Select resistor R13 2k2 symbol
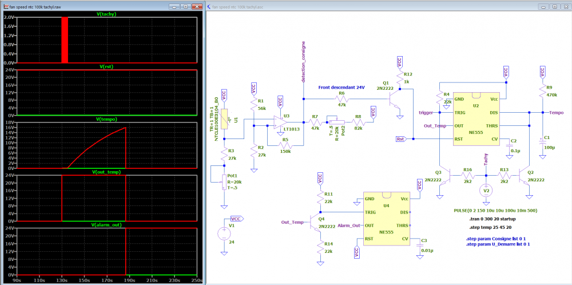The image size is (572, 285). click(505, 176)
